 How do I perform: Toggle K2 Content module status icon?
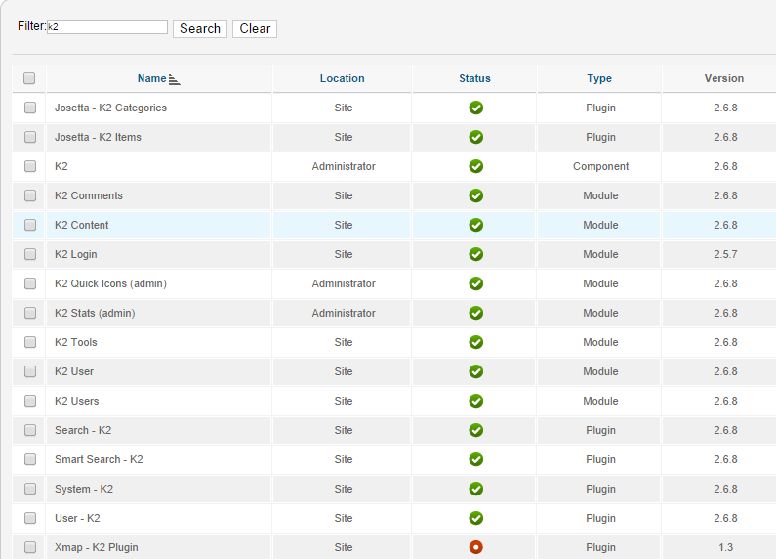click(475, 225)
